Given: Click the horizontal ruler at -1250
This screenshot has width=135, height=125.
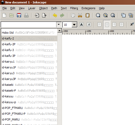Looking at the screenshot, I should 89,31.
